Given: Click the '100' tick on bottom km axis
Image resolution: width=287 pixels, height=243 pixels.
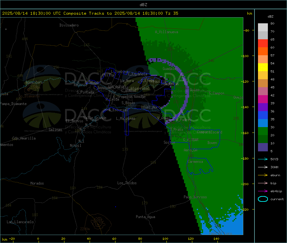Looking at the screenshot, I should point(165,239).
